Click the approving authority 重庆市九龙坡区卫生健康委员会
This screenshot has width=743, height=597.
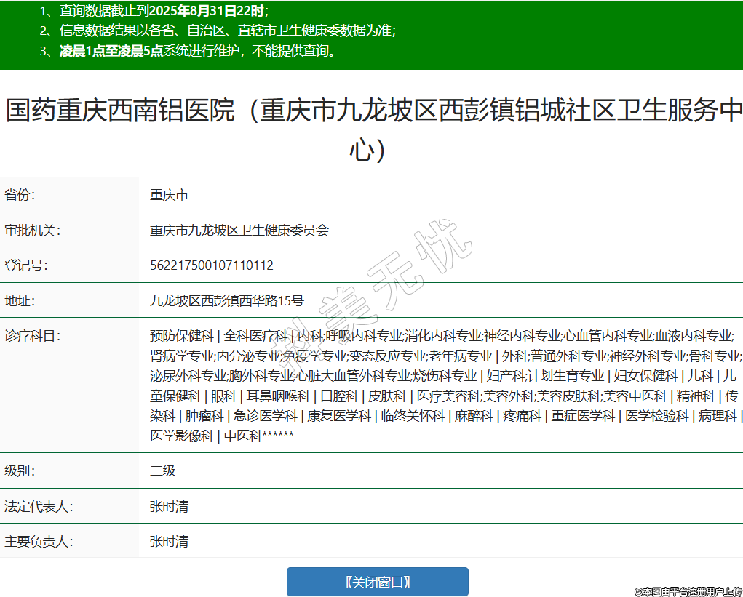pyautogui.click(x=239, y=231)
